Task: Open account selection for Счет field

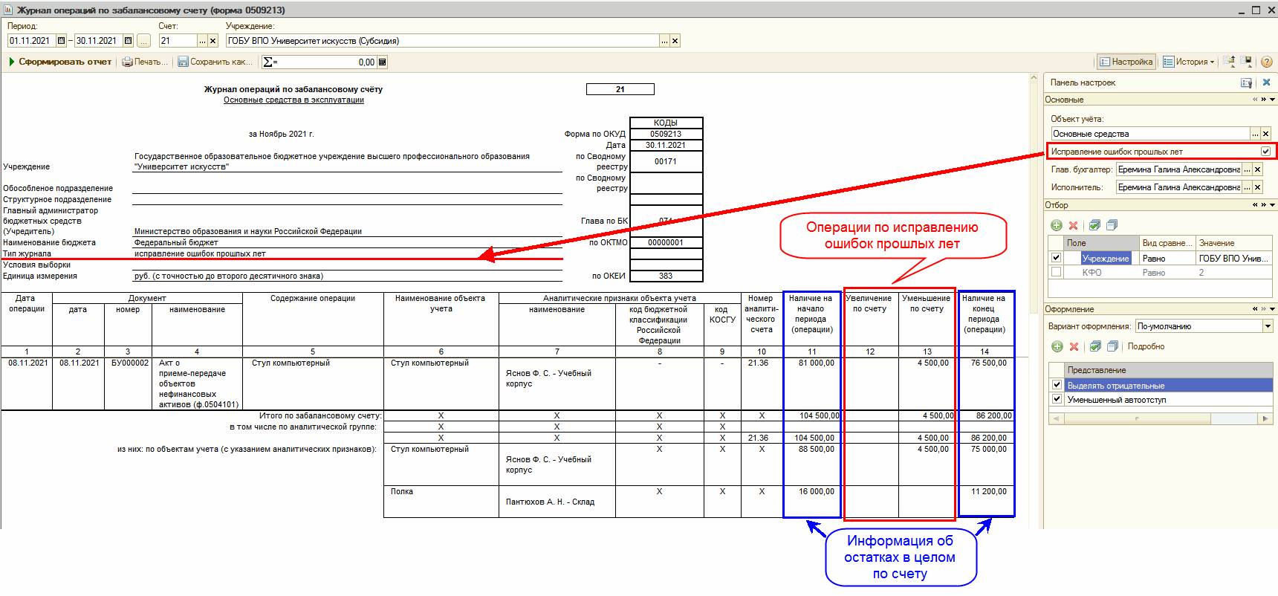Action: (202, 41)
